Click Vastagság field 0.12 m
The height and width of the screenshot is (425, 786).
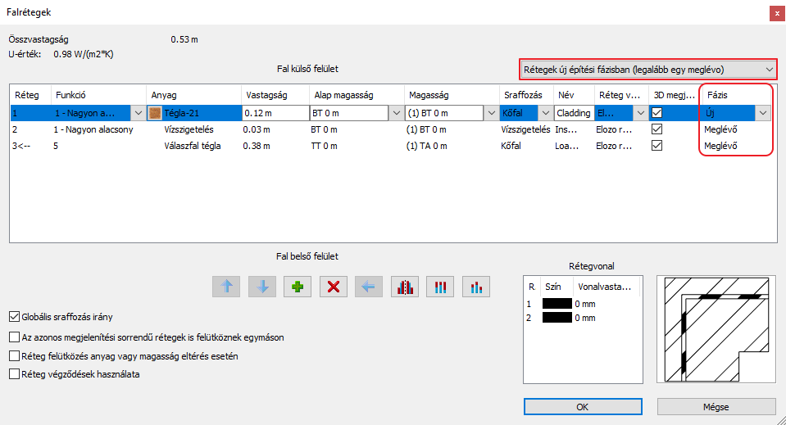click(275, 113)
